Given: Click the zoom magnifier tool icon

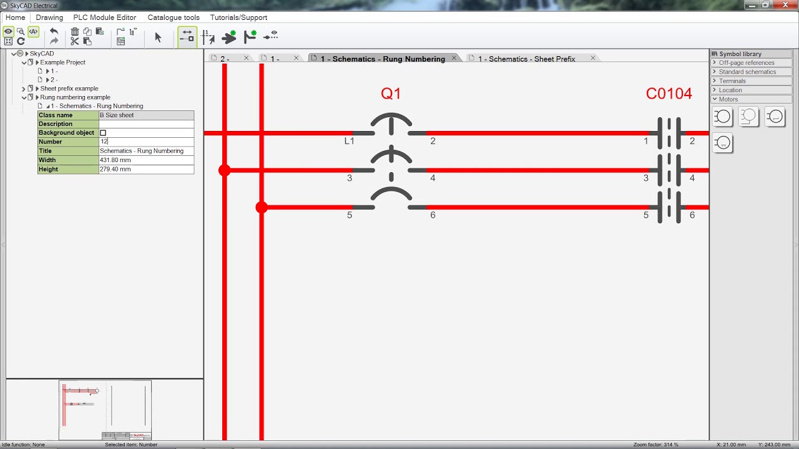Looking at the screenshot, I should click(x=21, y=31).
